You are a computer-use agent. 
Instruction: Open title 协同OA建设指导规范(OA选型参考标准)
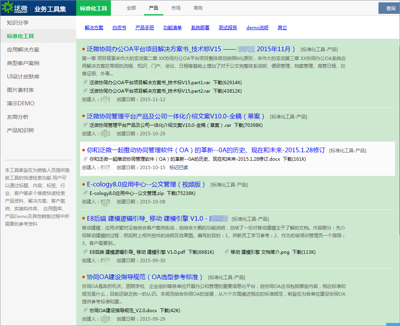tap(145, 277)
